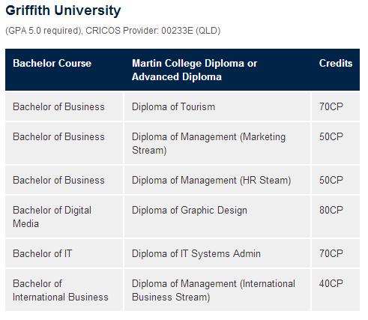
Task: Click 50CP in the HR Steam row
Action: tap(331, 180)
